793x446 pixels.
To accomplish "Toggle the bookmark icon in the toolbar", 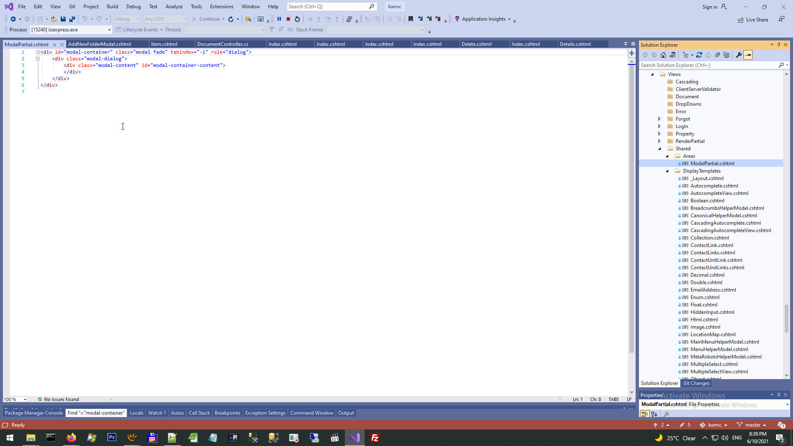I will point(411,19).
